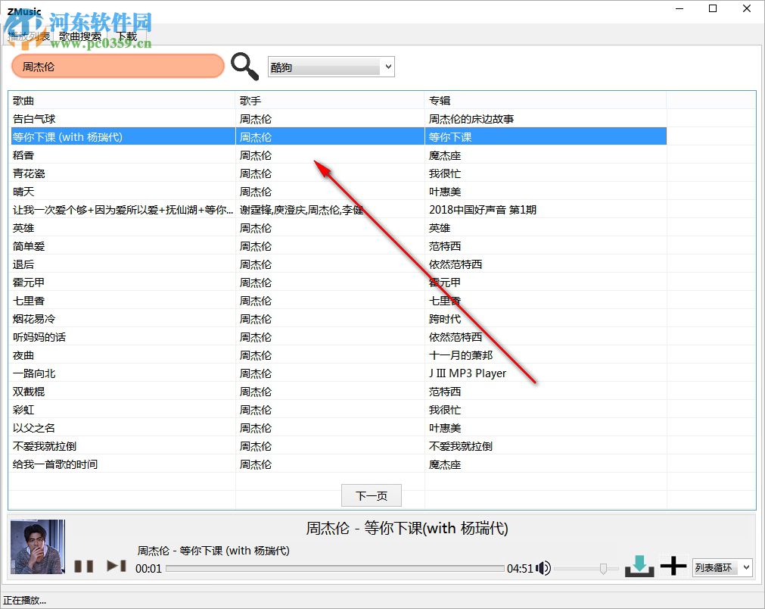This screenshot has height=609, width=765.
Task: Mute audio using the speaker icon
Action: pos(543,567)
